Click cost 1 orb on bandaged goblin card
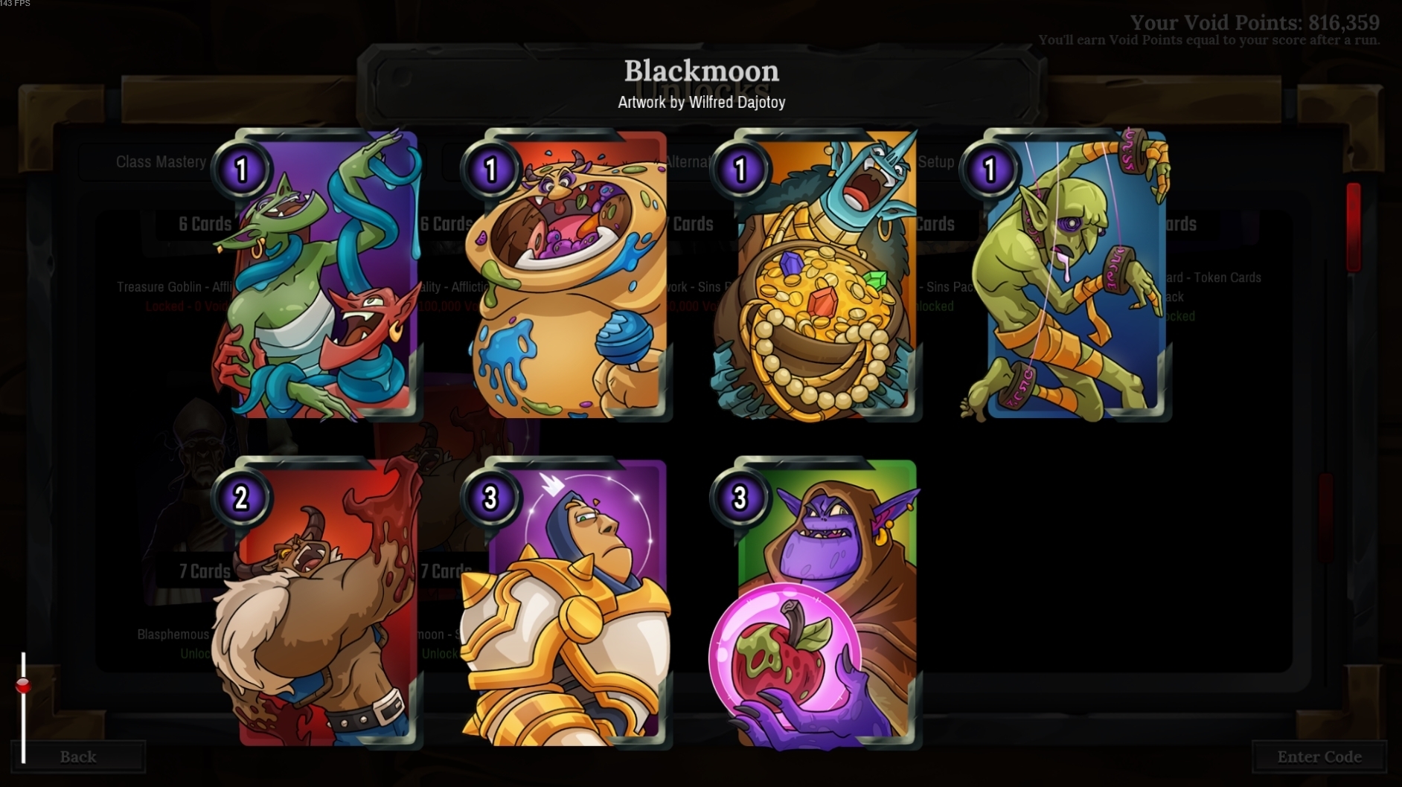1402x787 pixels. [x=990, y=170]
